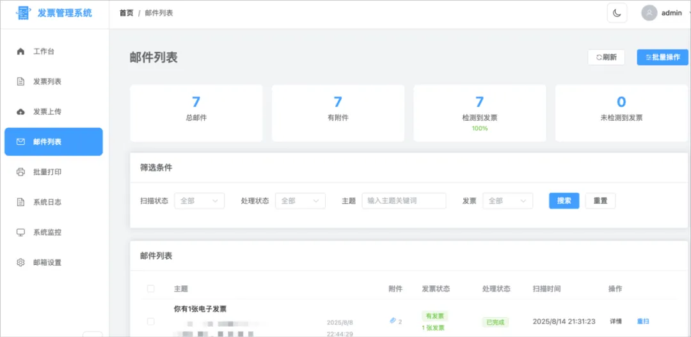Open the 扫描状态 dropdown
This screenshot has height=337, width=691.
pyautogui.click(x=200, y=201)
